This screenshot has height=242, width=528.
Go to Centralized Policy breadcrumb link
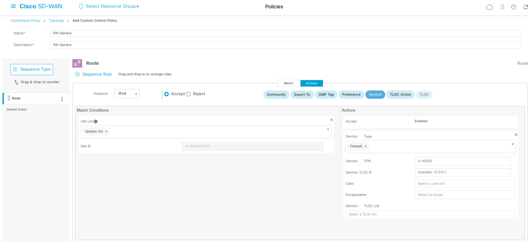(27, 21)
